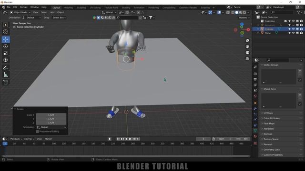Click the timeline Marker menu
The image size is (305, 171).
(x=48, y=139)
